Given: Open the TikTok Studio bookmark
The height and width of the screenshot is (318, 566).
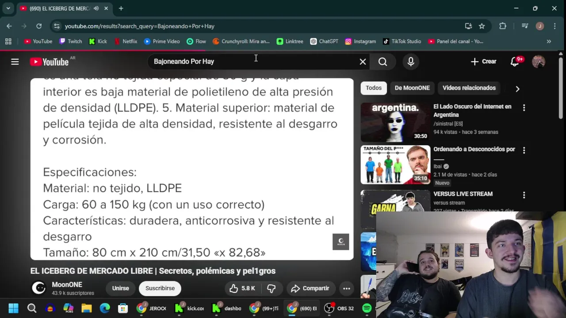Looking at the screenshot, I should 402,41.
